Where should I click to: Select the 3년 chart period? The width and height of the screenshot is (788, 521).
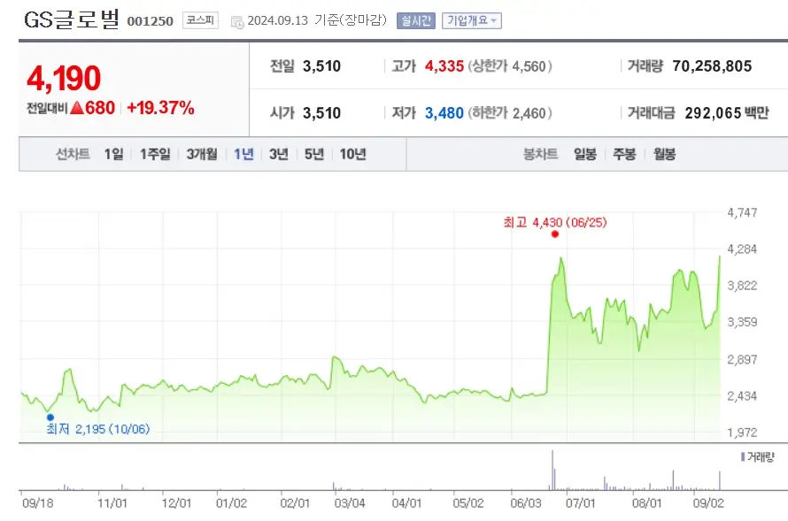tap(278, 153)
